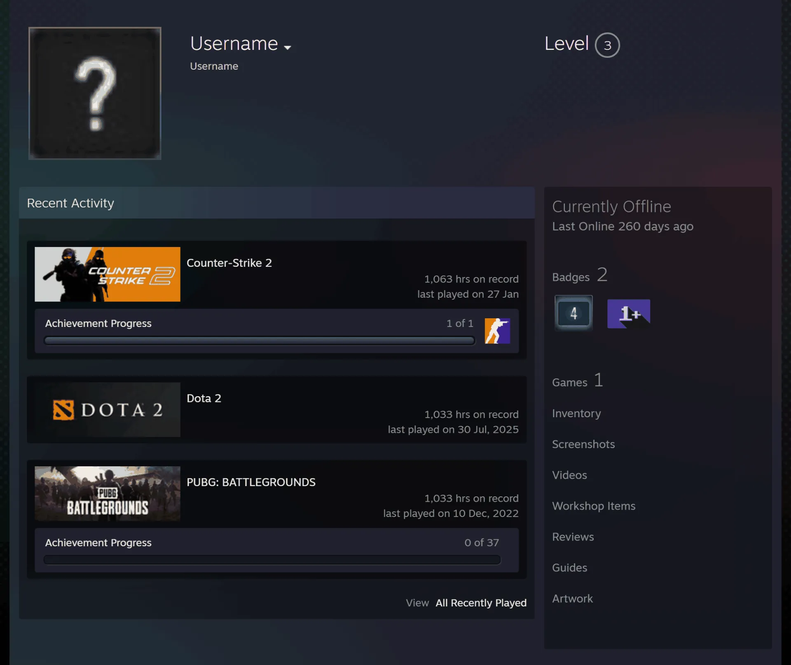The height and width of the screenshot is (665, 791).
Task: Open the Artwork page
Action: click(572, 599)
